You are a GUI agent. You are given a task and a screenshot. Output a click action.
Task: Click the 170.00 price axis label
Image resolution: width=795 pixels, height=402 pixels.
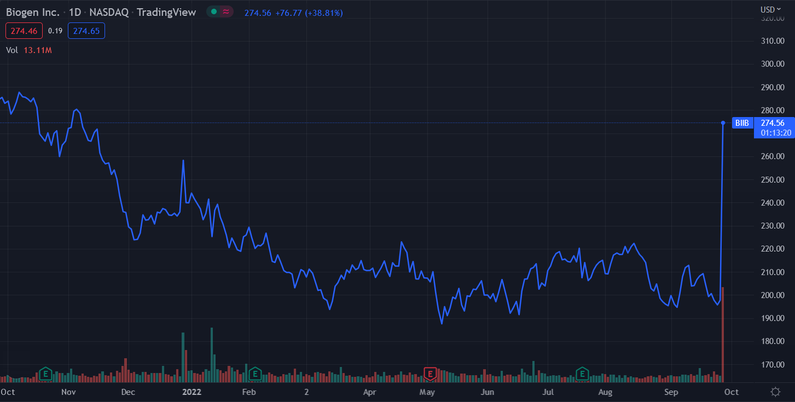773,365
